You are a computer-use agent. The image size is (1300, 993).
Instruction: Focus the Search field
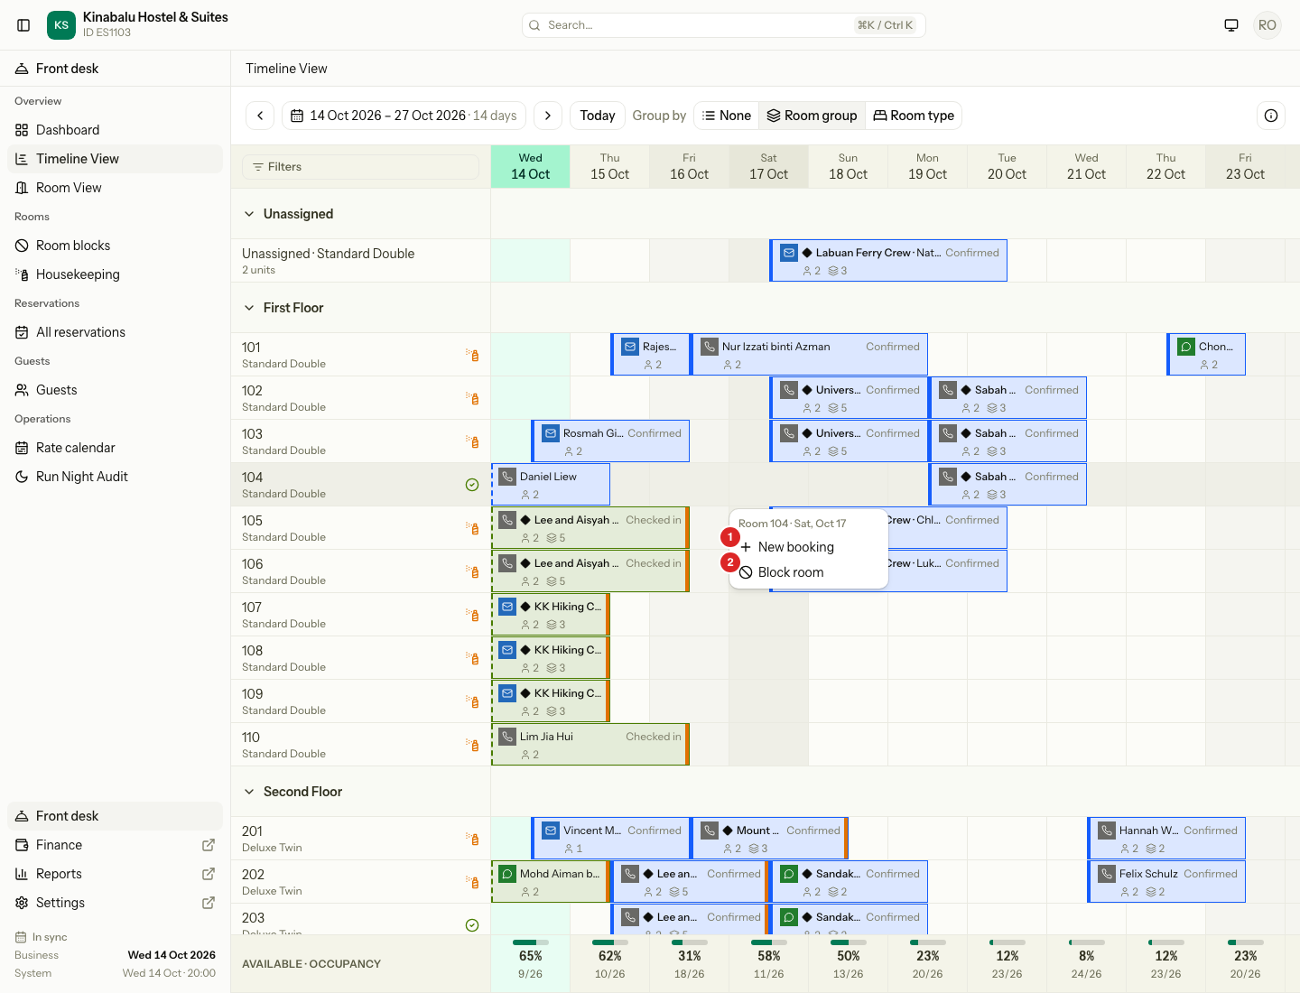click(723, 25)
